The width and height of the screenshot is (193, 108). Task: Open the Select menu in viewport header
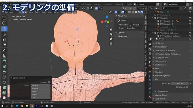coord(37,12)
